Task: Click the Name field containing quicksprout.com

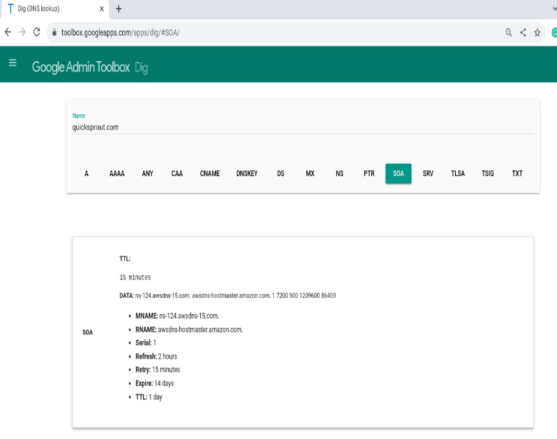Action: pos(303,127)
